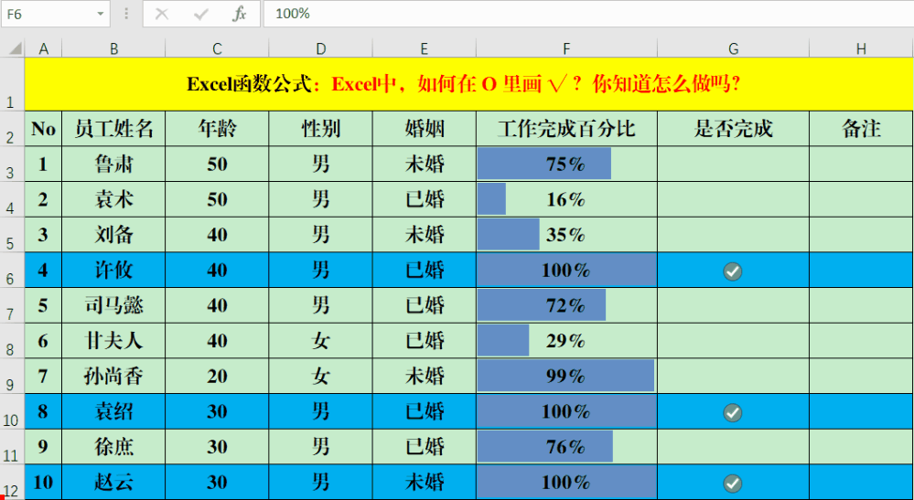Select column D header

(x=320, y=48)
